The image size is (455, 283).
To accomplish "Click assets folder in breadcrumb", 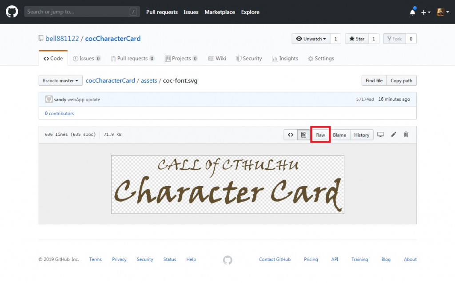I will tap(149, 80).
